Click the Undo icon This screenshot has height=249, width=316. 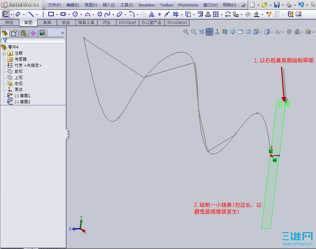click(301, 5)
